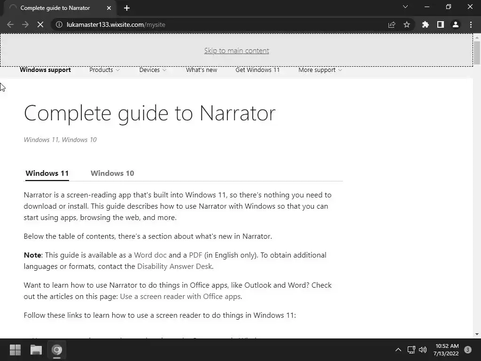Click the scrollbar up arrow
This screenshot has width=481, height=361.
(x=477, y=38)
